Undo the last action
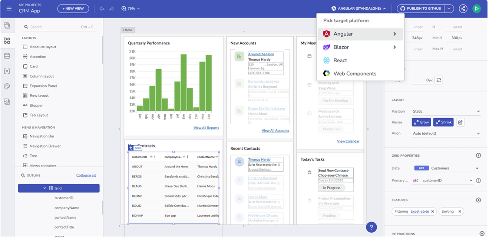Screen dimensions: 489x239 tap(102, 9)
